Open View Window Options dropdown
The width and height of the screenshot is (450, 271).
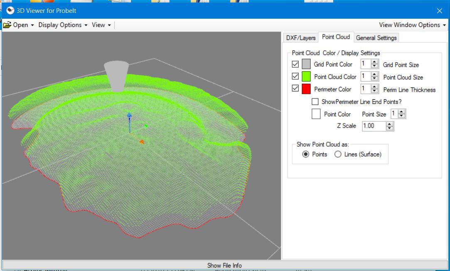coord(413,25)
